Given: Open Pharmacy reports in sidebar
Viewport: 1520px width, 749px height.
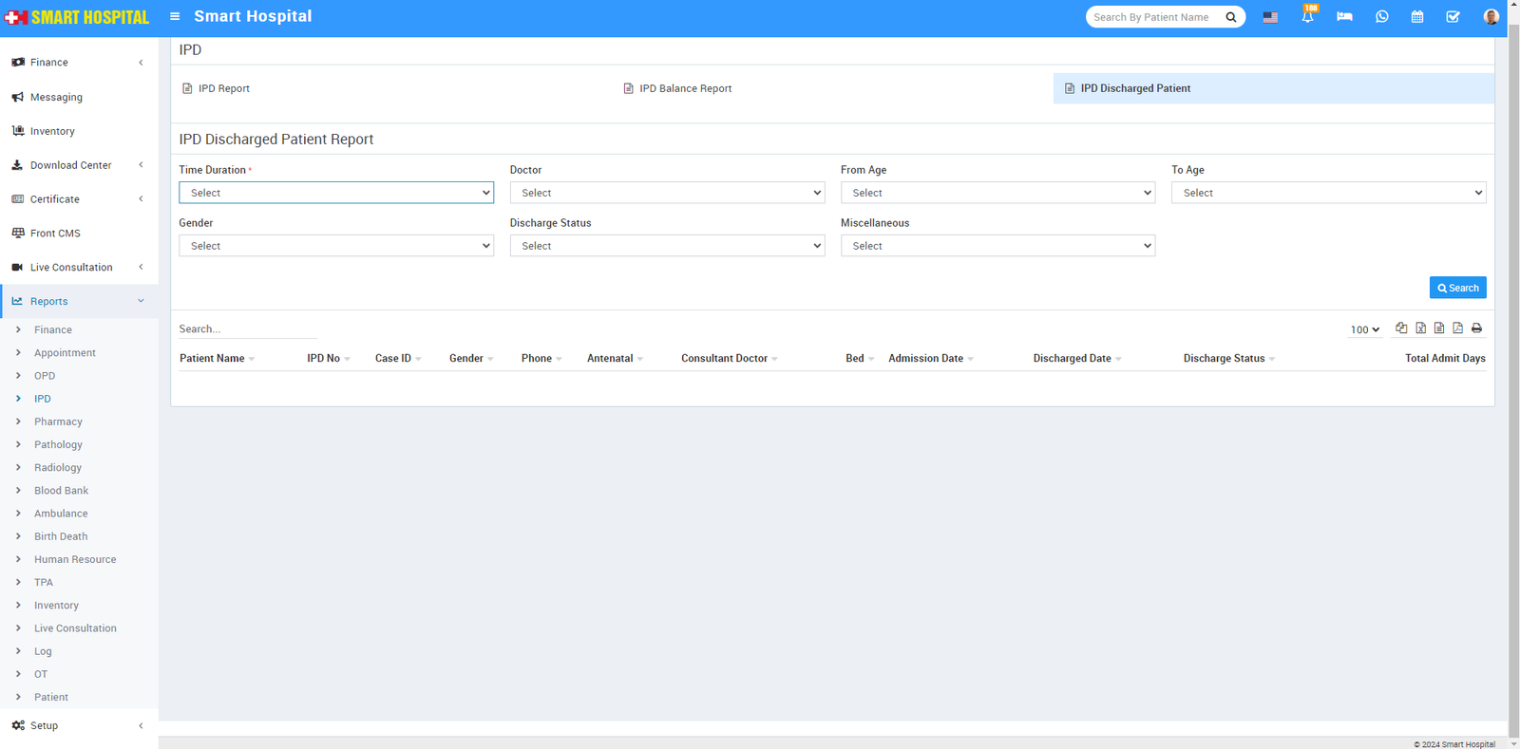Looking at the screenshot, I should 58,421.
